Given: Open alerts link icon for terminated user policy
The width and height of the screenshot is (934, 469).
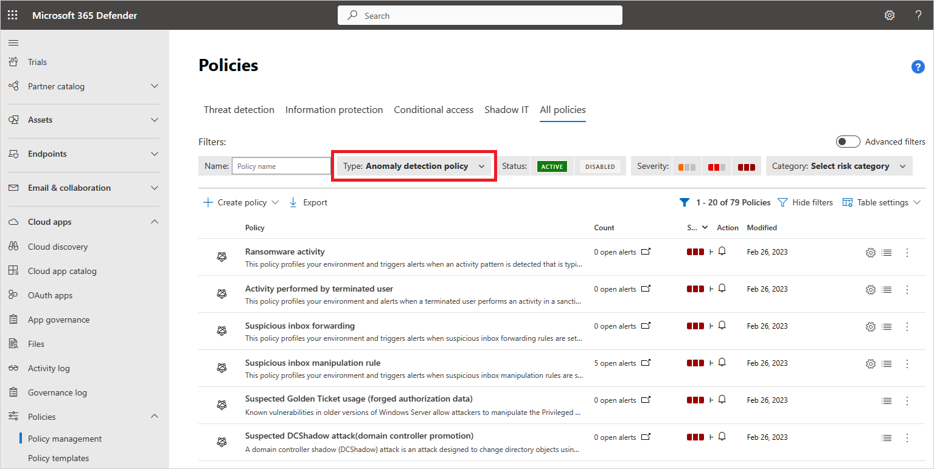Looking at the screenshot, I should 646,289.
